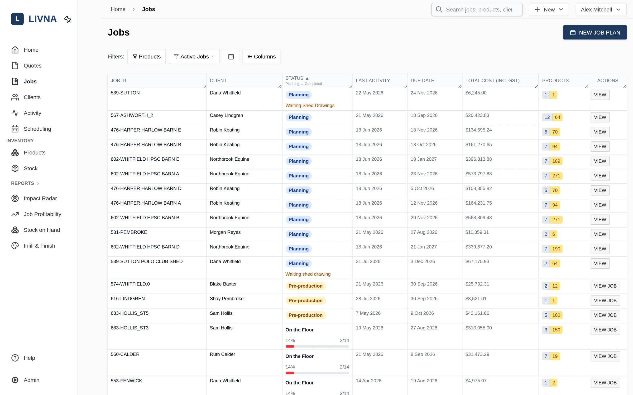
Task: Click VIEW JOB for 574-WHITFIELD.0
Action: (x=605, y=286)
